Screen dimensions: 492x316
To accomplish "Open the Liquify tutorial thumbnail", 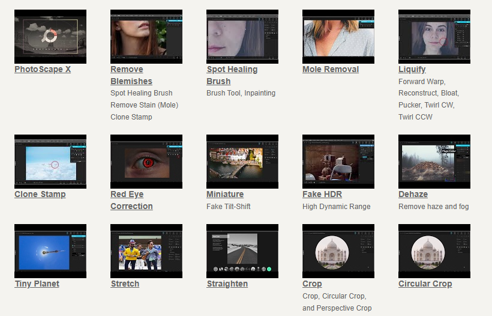I will 434,37.
